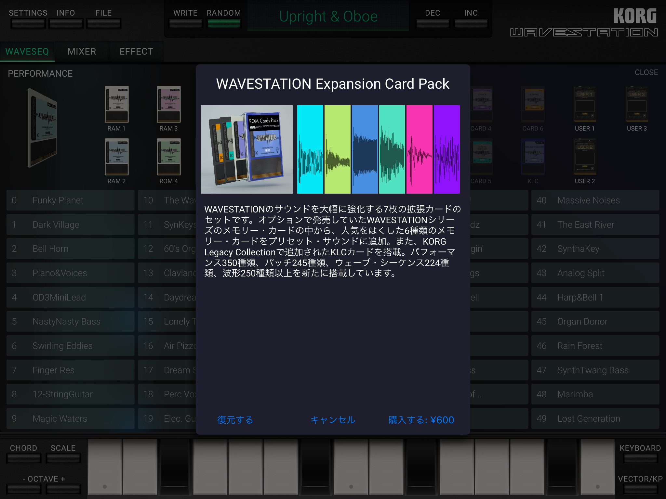Select performance 40 Massive Noises
The height and width of the screenshot is (499, 666).
tap(595, 200)
